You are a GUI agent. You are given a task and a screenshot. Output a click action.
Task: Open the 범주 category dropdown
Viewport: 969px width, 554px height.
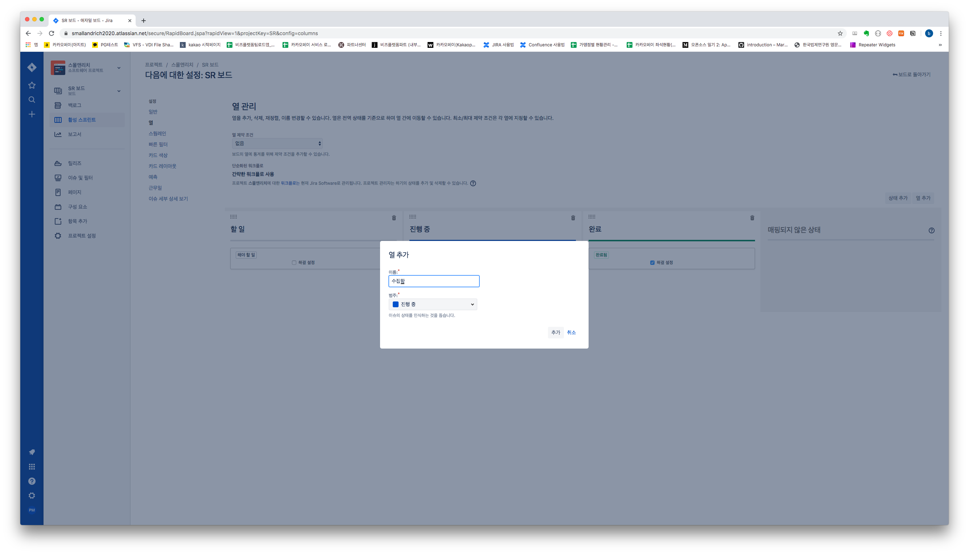pos(433,304)
